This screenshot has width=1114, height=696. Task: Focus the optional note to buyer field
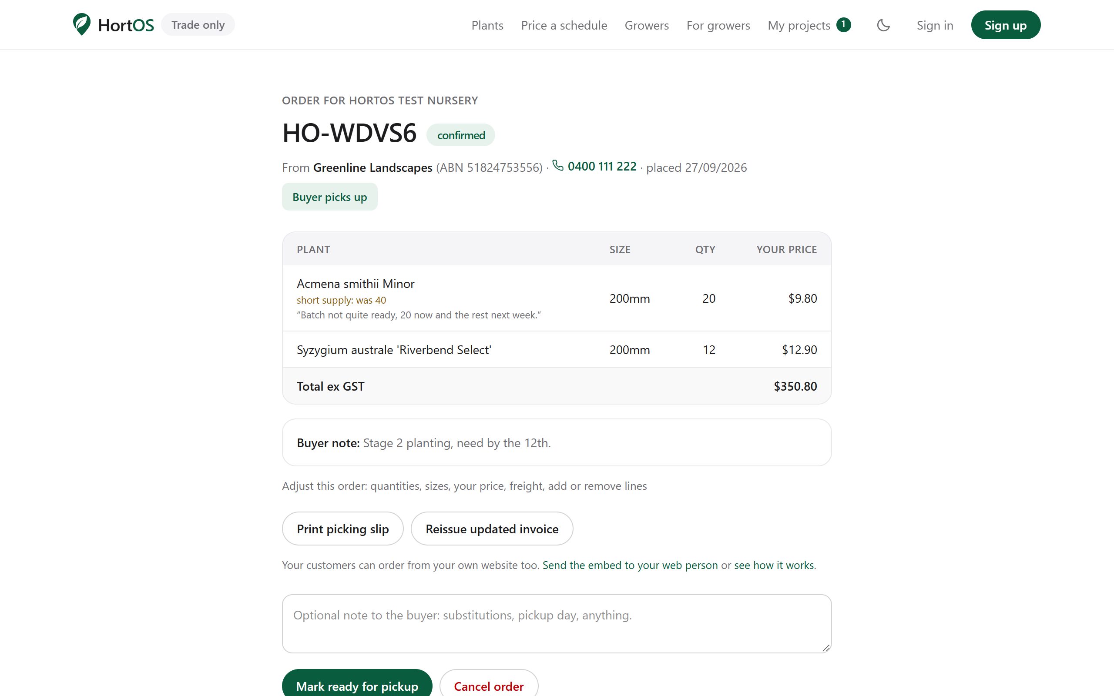(557, 624)
